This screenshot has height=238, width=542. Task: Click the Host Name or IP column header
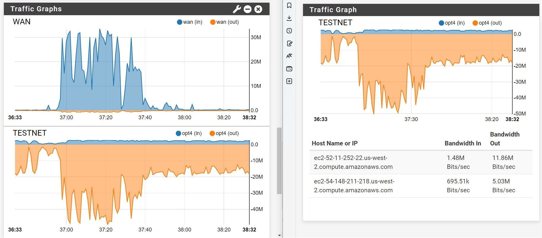click(334, 143)
